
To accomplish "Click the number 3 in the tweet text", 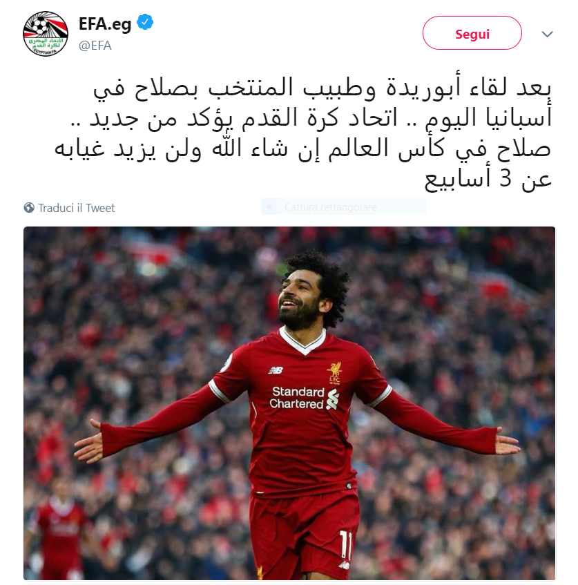I will coord(505,179).
